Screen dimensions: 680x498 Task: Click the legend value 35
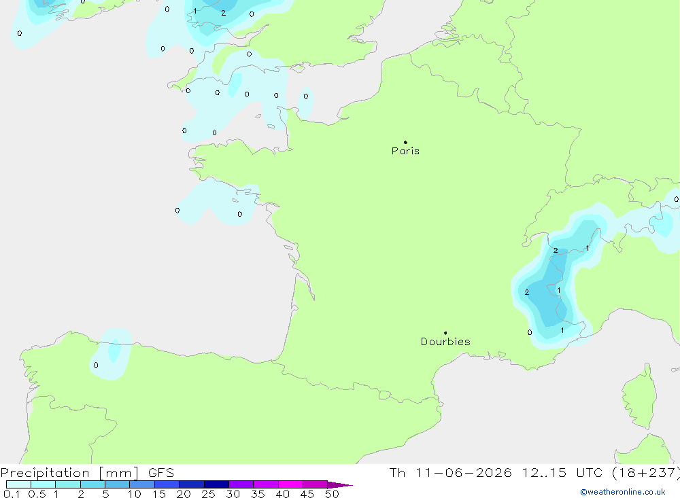[x=258, y=494]
